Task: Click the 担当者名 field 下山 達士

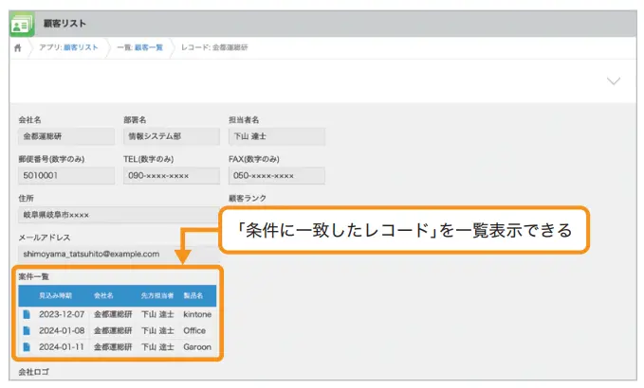Action: (x=275, y=137)
